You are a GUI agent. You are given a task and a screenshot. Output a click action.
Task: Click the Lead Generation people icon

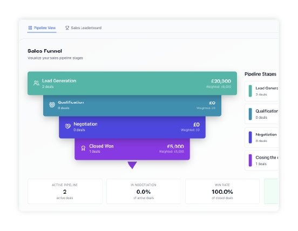click(x=36, y=83)
